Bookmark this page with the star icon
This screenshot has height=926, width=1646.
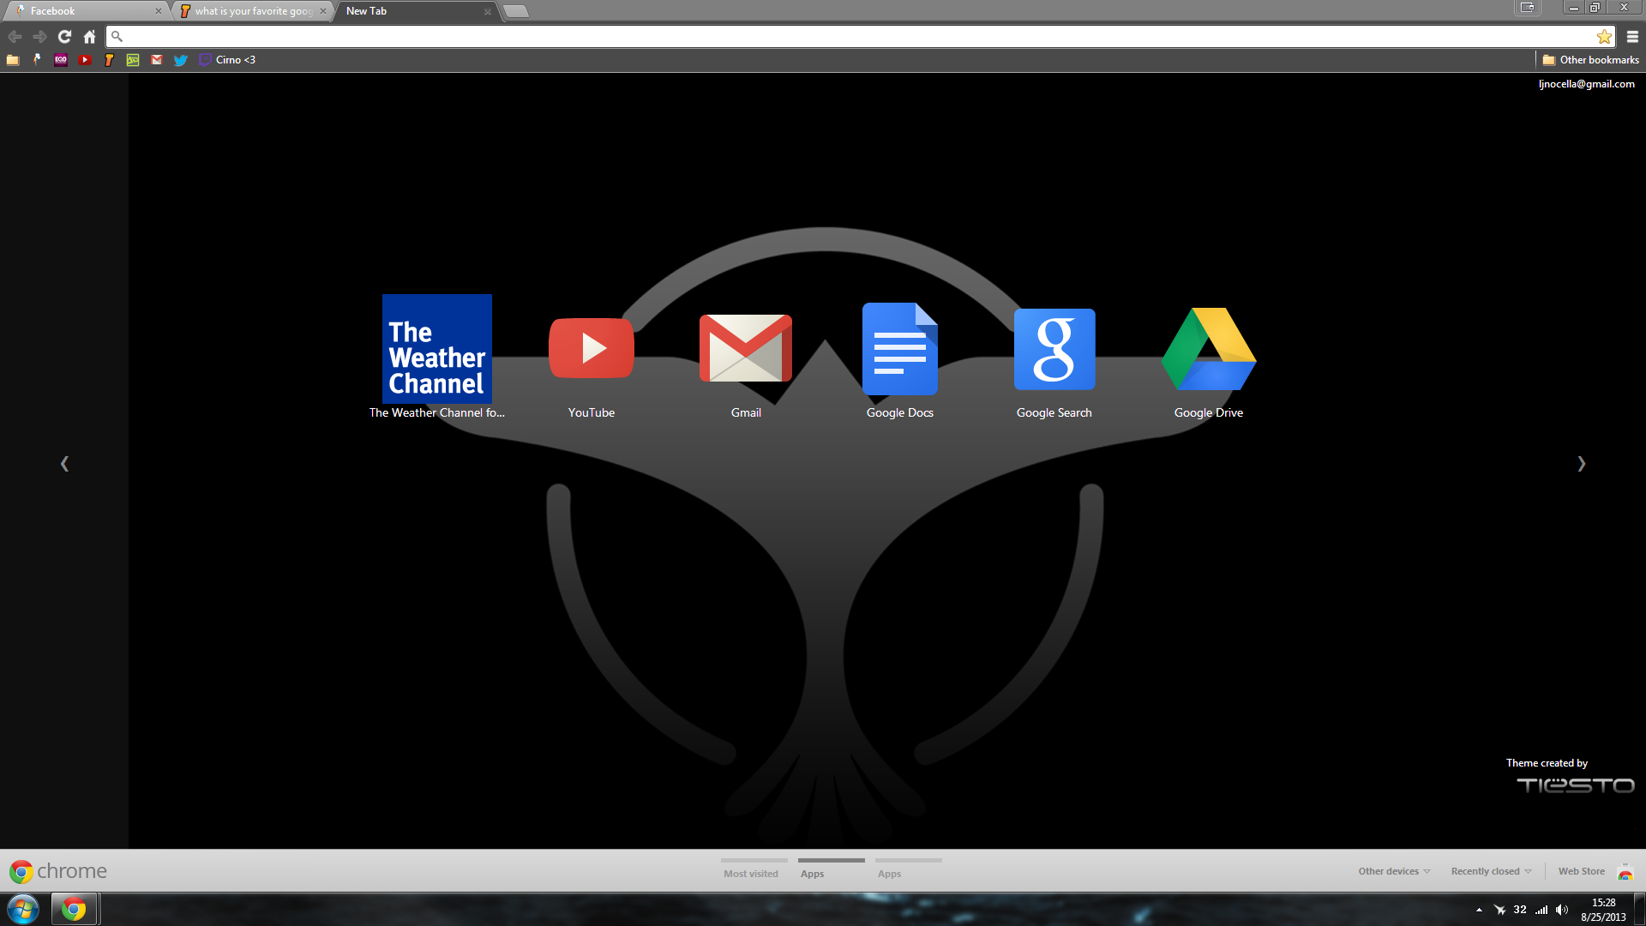1604,37
